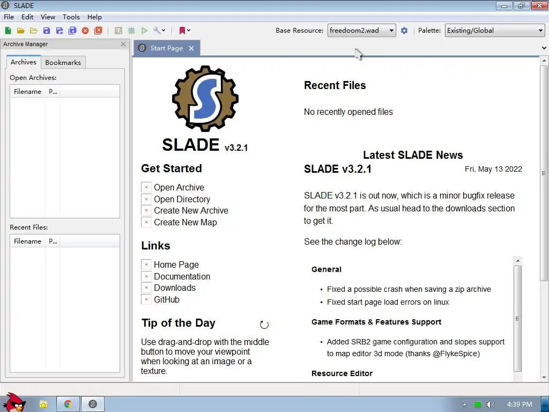Screen dimensions: 549x412
Task: Open the Downloads link
Action: 175,288
